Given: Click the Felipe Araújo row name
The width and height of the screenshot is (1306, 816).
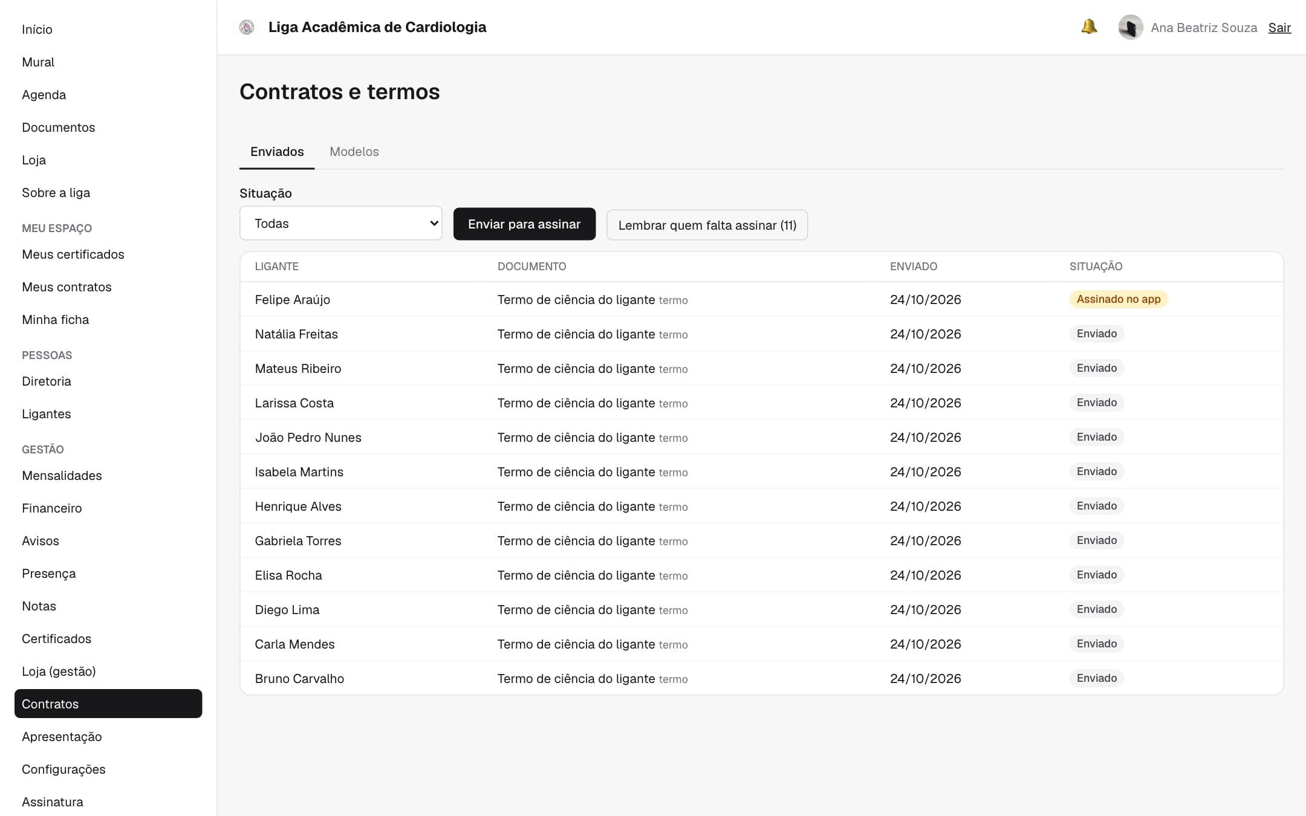Looking at the screenshot, I should click(x=292, y=299).
